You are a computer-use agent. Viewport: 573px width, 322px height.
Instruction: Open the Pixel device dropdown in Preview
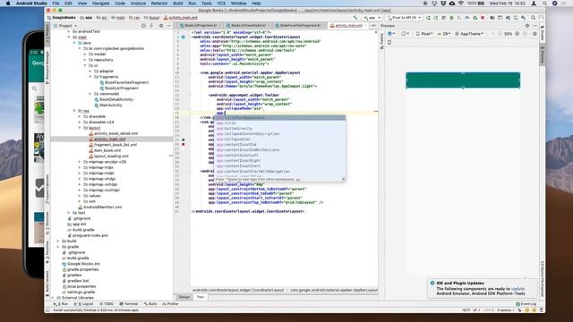[x=424, y=34]
